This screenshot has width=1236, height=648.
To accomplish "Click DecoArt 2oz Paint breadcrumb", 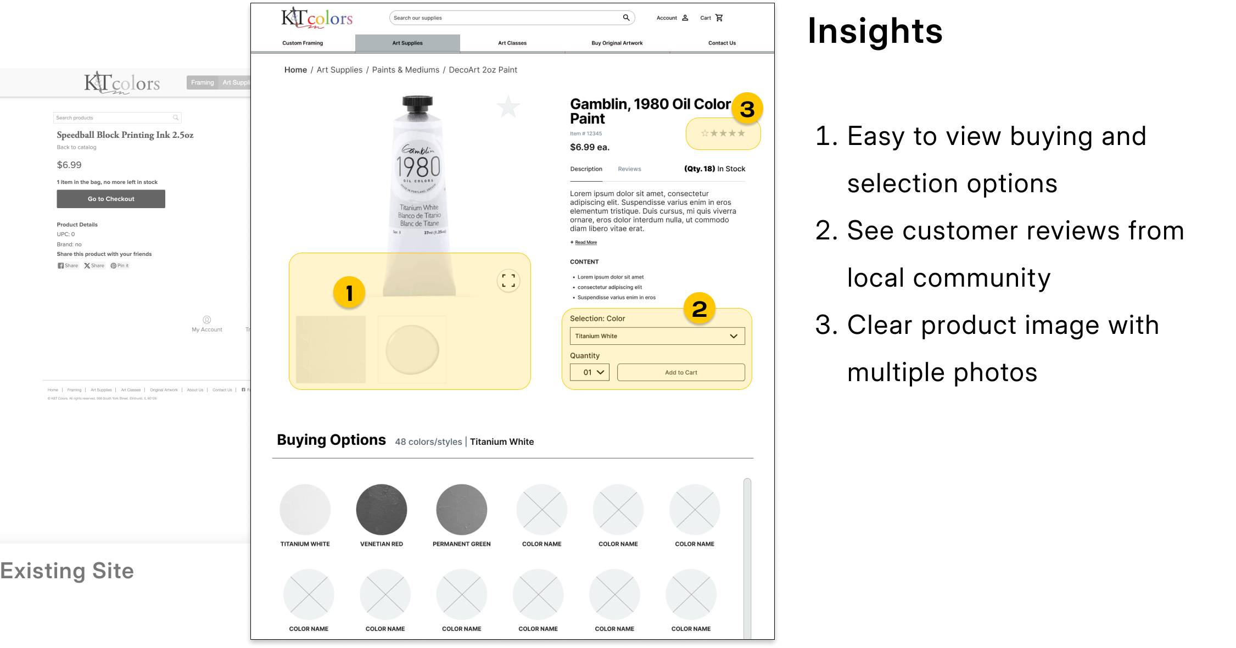I will 483,70.
